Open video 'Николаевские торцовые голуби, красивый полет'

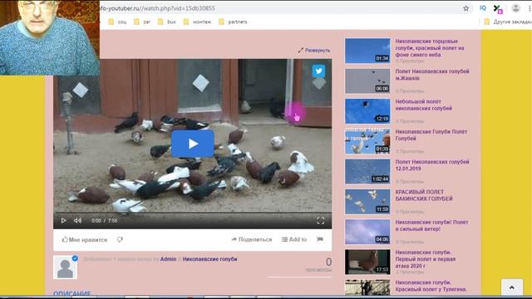(430, 48)
